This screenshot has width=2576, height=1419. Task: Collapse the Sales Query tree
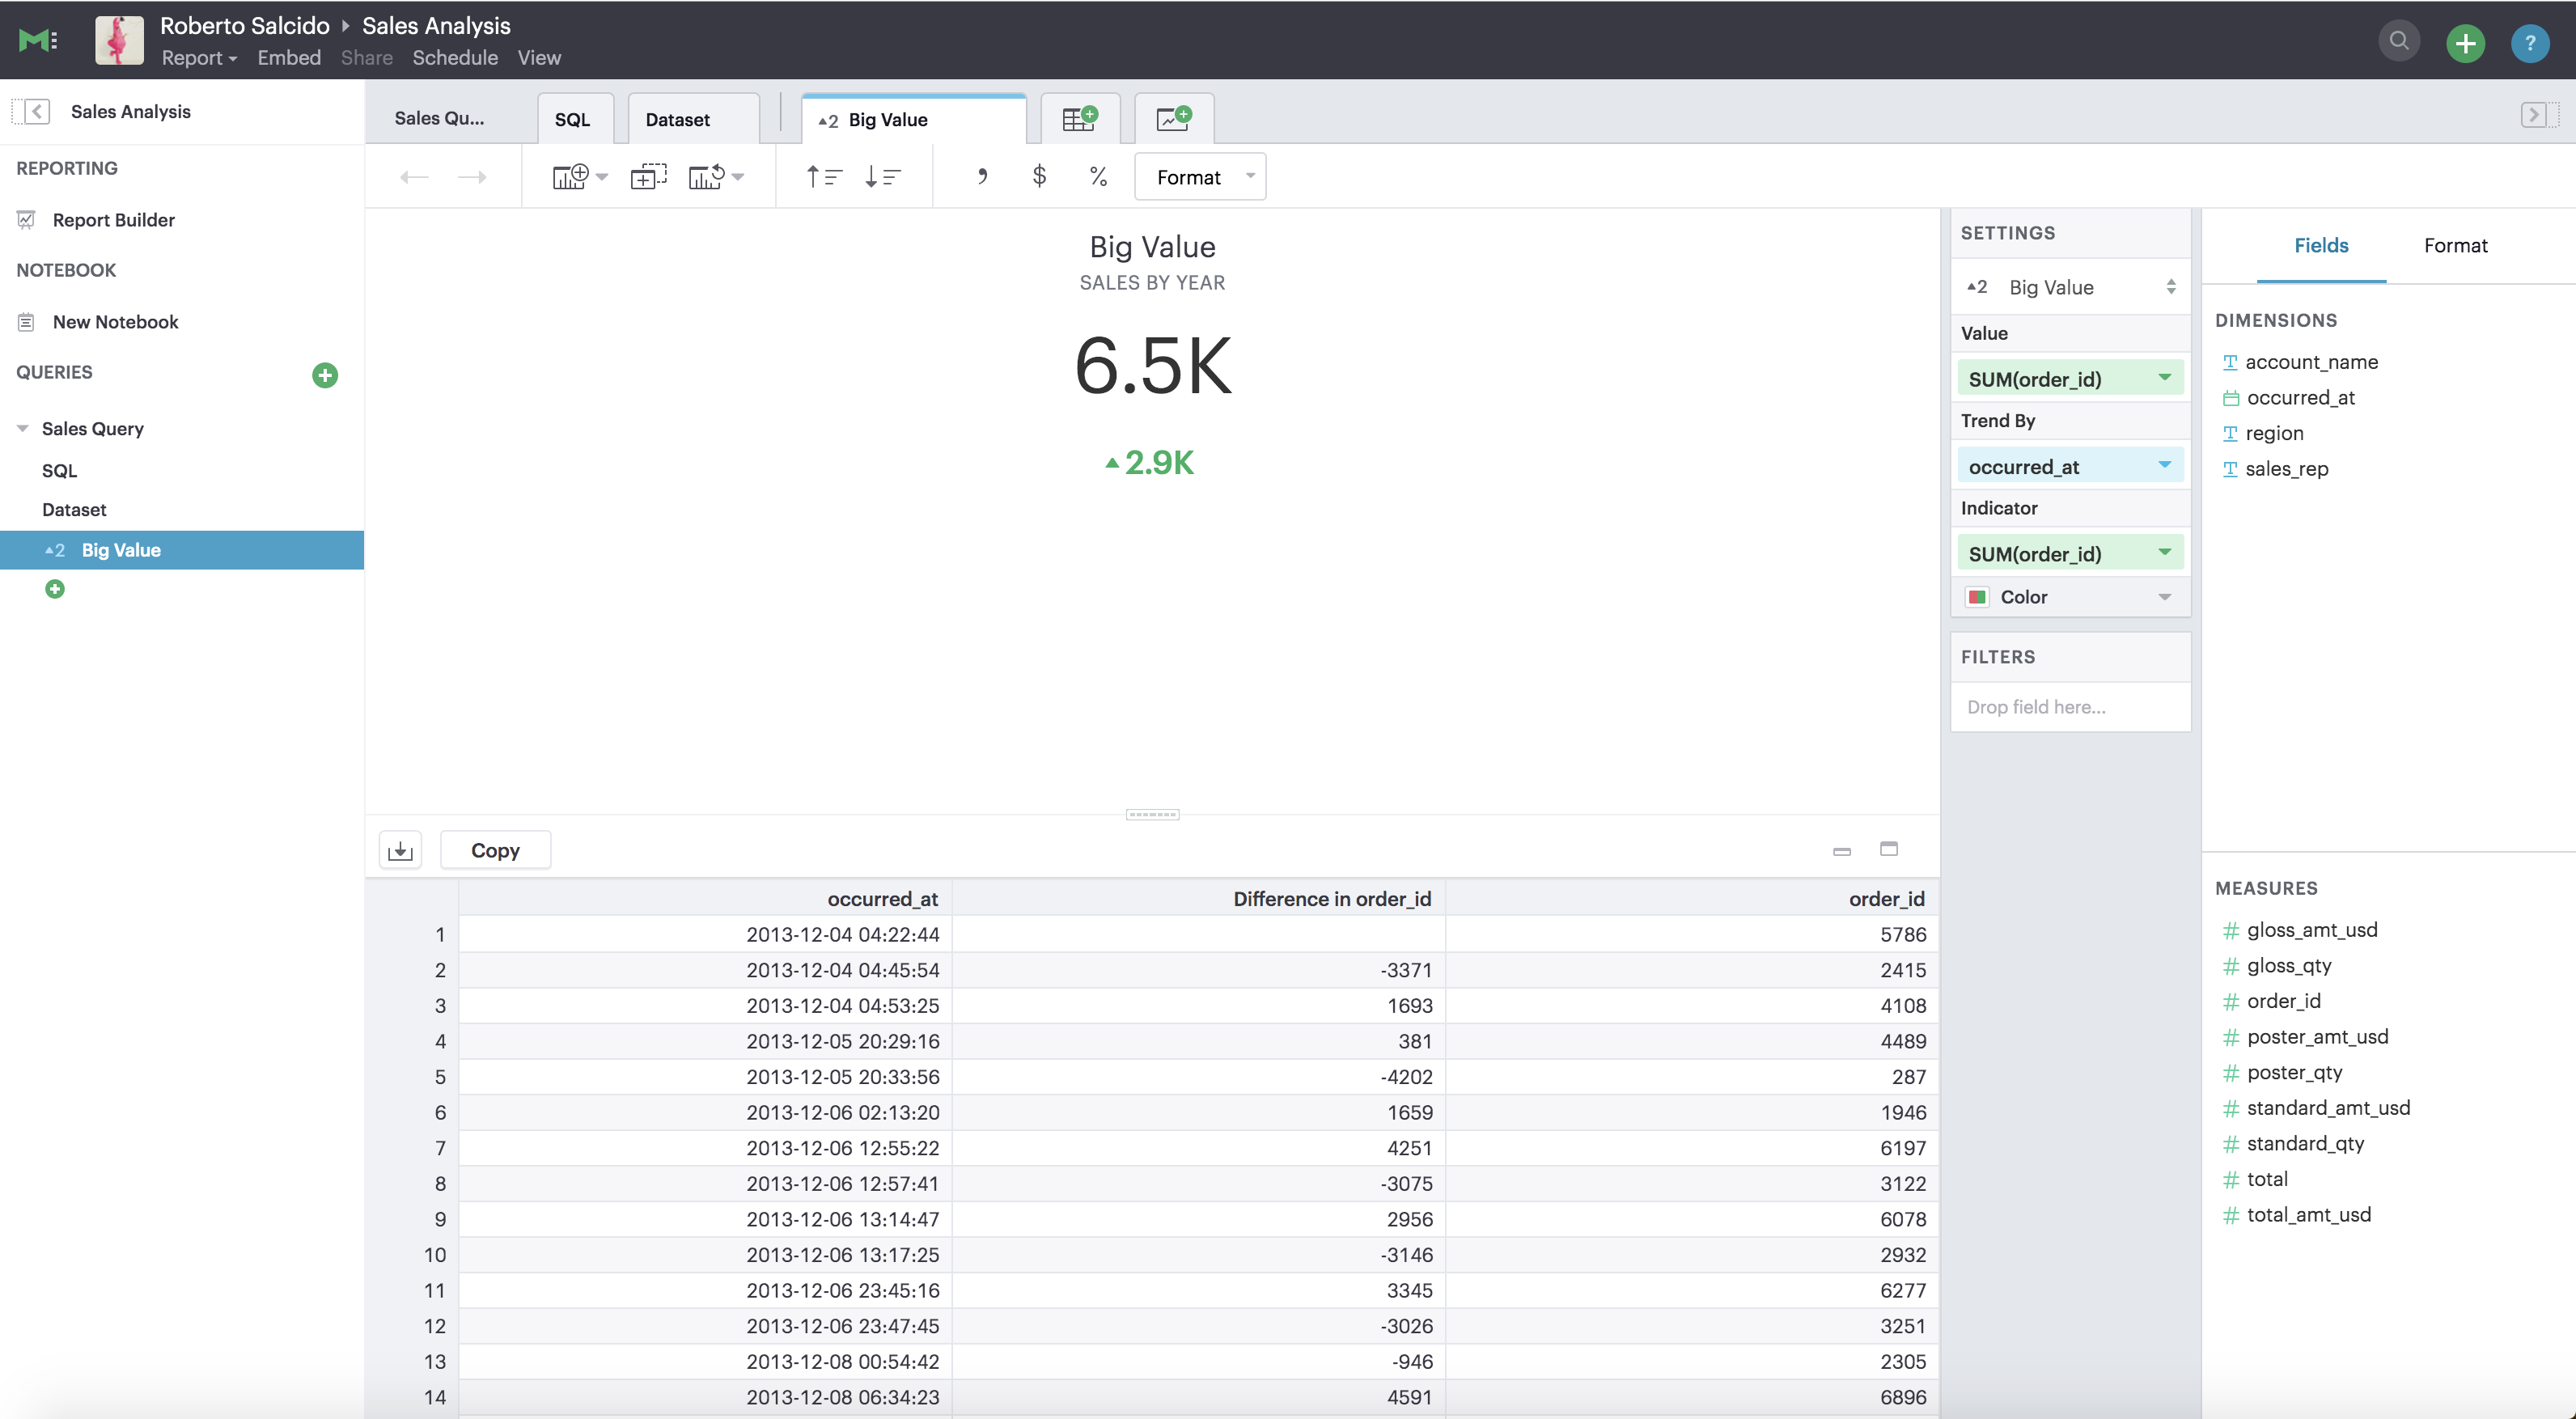pos(22,428)
